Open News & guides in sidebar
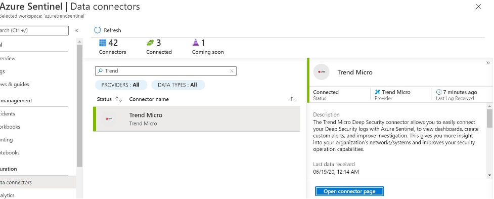The image size is (494, 199). pos(15,84)
